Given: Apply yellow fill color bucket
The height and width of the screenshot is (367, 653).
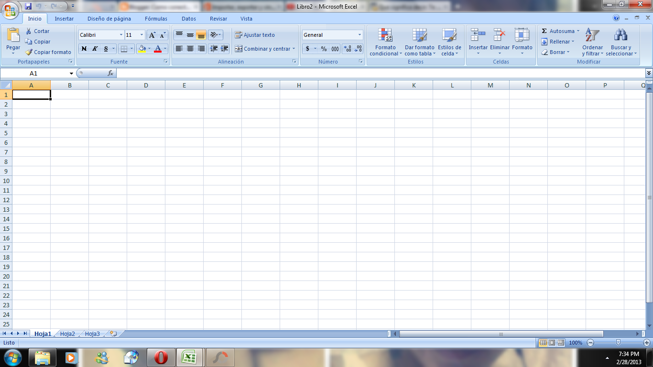Looking at the screenshot, I should 142,49.
